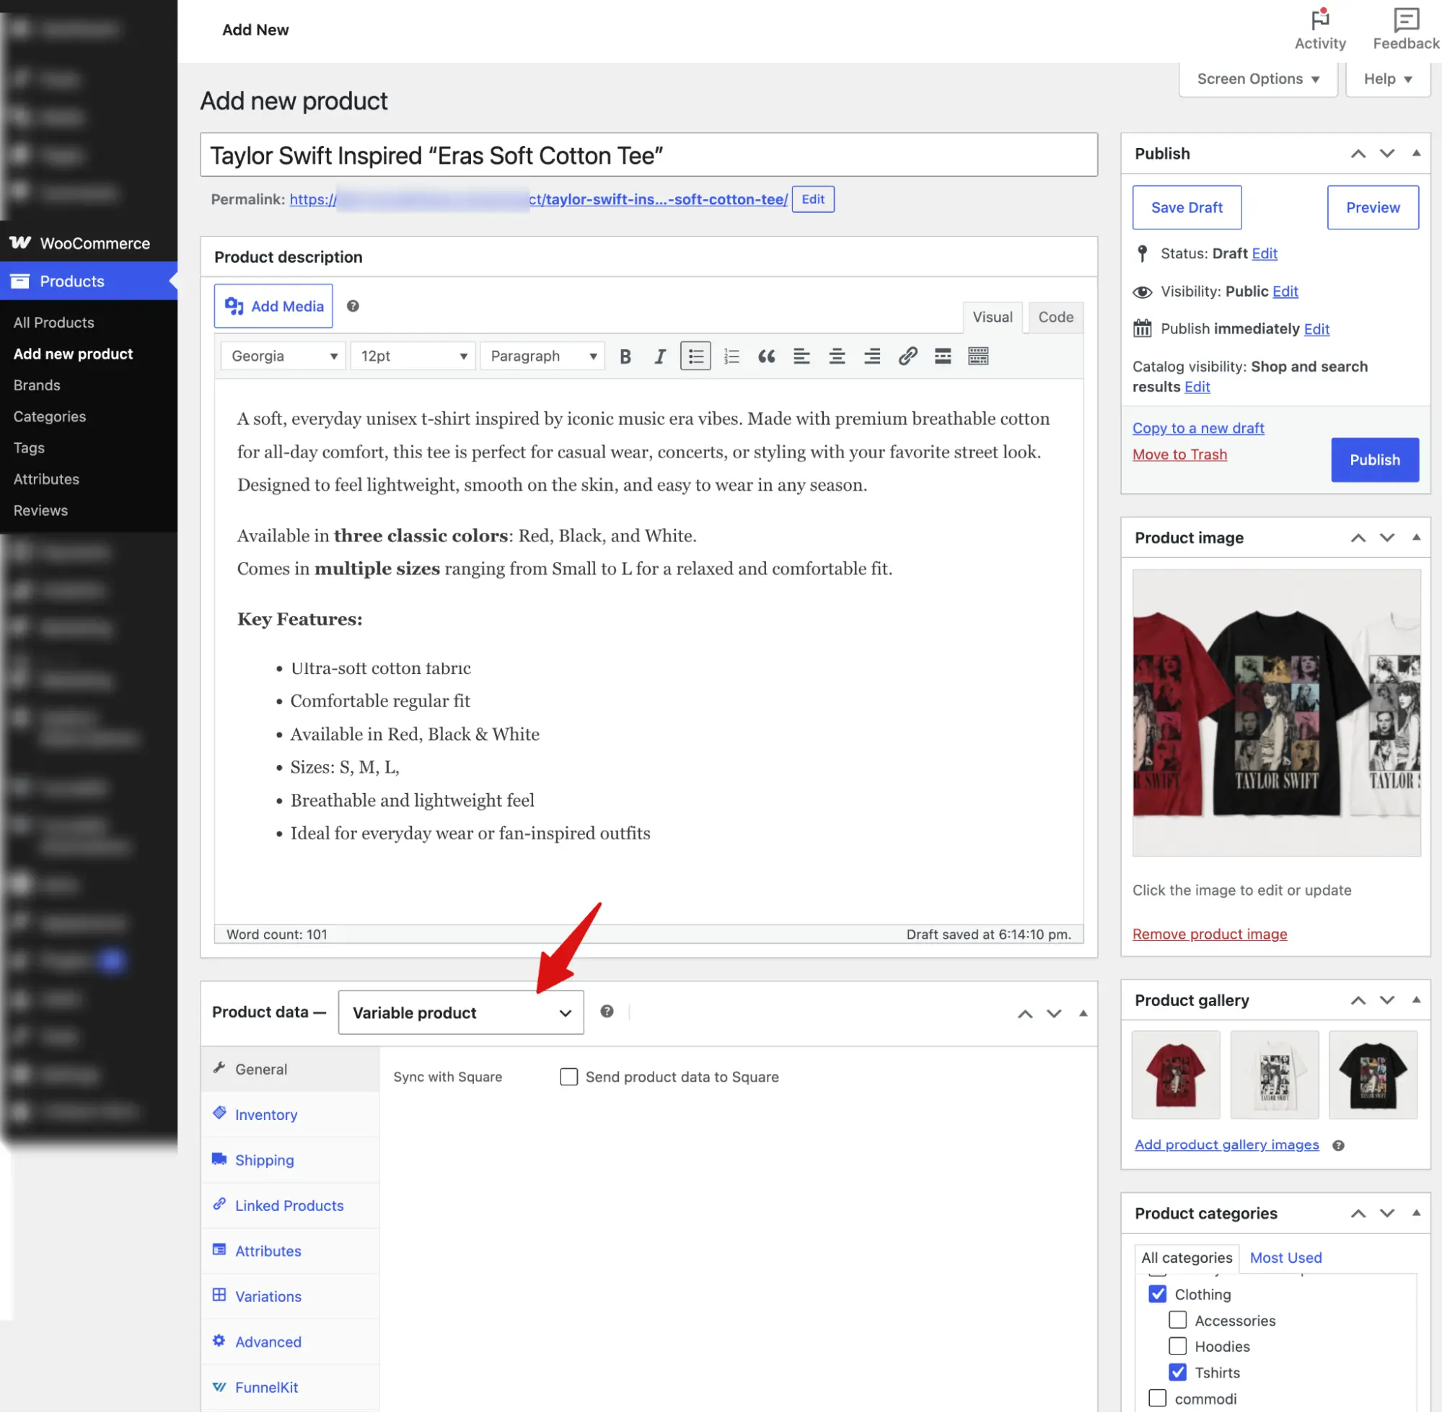This screenshot has width=1442, height=1413.
Task: Uncheck the Tshirts category
Action: pyautogui.click(x=1177, y=1372)
